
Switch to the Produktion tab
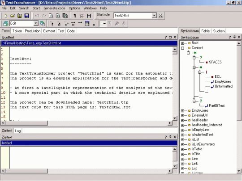pos(33,31)
